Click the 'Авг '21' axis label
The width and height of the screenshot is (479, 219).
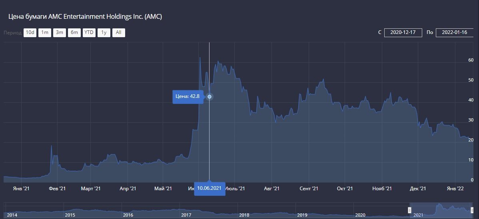271,189
